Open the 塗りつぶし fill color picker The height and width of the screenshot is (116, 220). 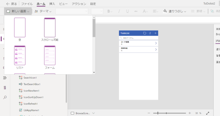(x=175, y=11)
